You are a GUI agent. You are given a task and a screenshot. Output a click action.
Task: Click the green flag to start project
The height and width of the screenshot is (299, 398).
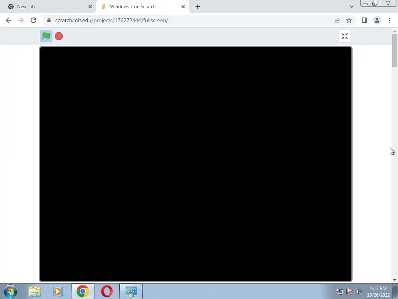[46, 36]
